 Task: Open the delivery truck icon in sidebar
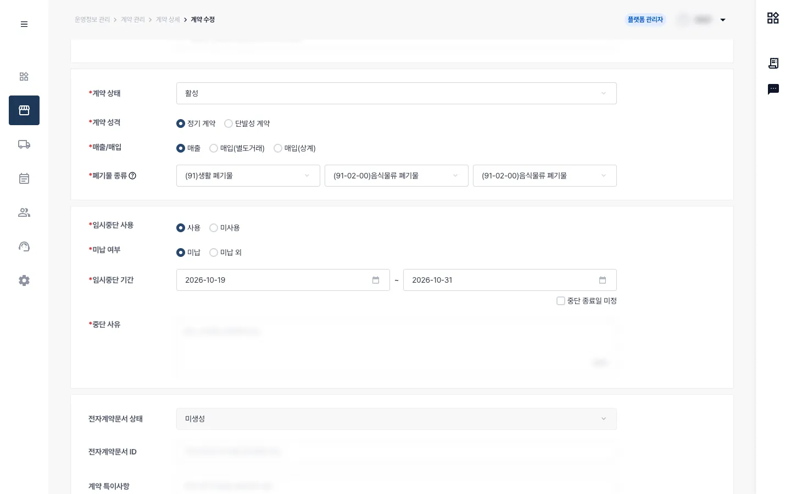point(24,144)
